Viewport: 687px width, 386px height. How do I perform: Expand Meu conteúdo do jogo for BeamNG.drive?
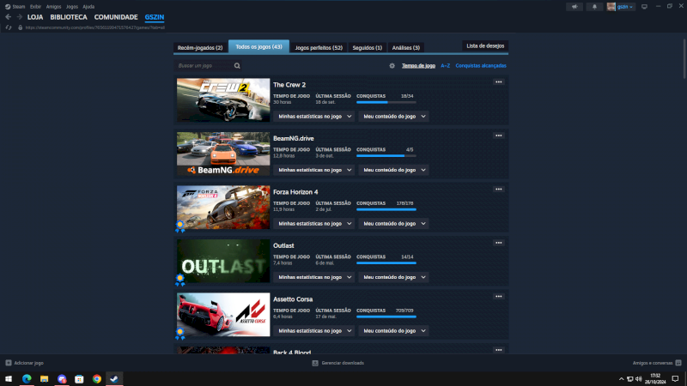tap(393, 170)
